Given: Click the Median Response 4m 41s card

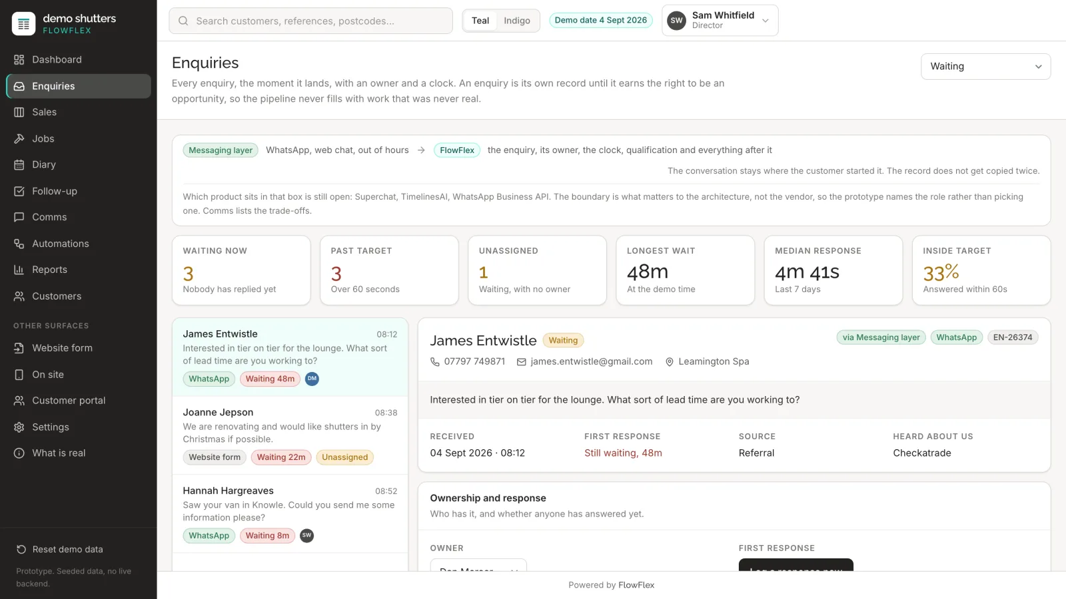Looking at the screenshot, I should coord(833,270).
